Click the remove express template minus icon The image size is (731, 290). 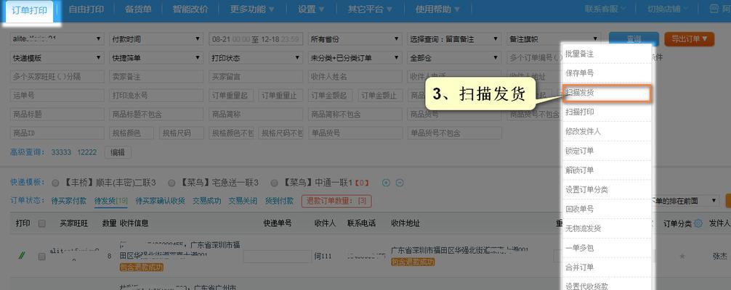pyautogui.click(x=400, y=183)
